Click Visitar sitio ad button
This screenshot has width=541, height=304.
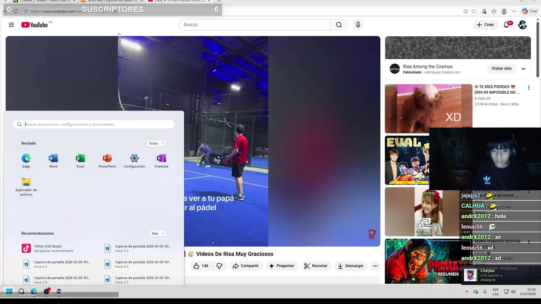coord(502,68)
